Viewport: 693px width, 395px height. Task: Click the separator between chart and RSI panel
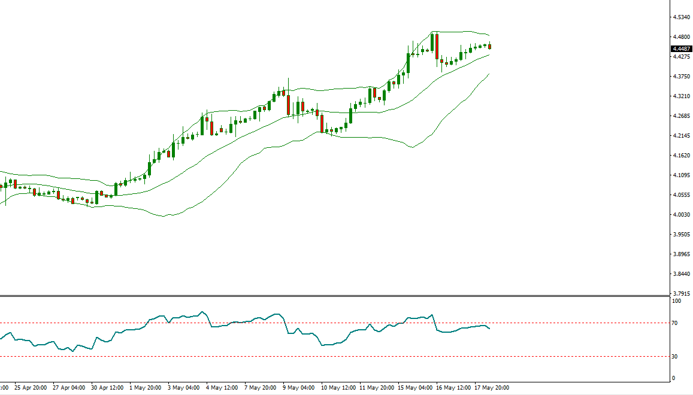click(334, 295)
